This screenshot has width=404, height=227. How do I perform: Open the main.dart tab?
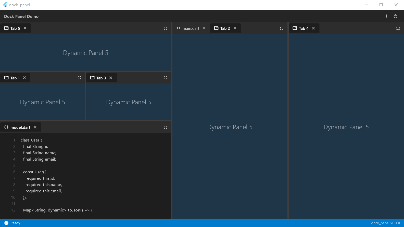[x=191, y=28]
